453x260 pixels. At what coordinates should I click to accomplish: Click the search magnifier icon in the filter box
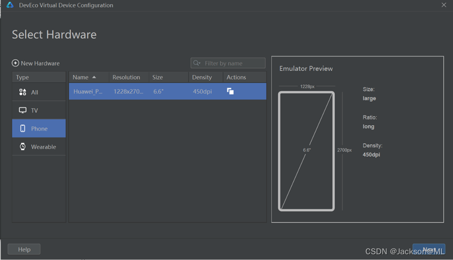197,63
